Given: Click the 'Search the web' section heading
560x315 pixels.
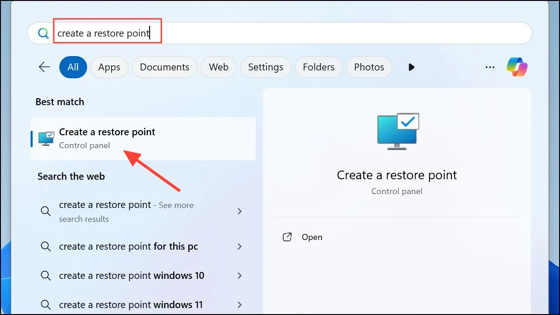Looking at the screenshot, I should coord(71,176).
